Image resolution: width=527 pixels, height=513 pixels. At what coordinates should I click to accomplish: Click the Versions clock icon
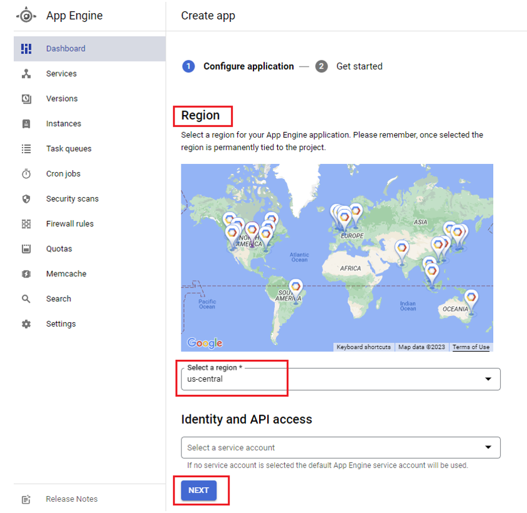(x=26, y=99)
